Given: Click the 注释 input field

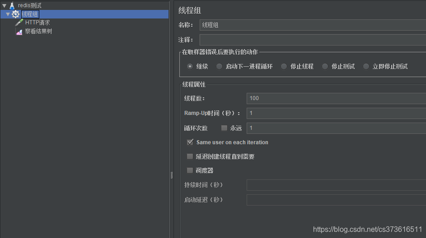Looking at the screenshot, I should coord(313,40).
